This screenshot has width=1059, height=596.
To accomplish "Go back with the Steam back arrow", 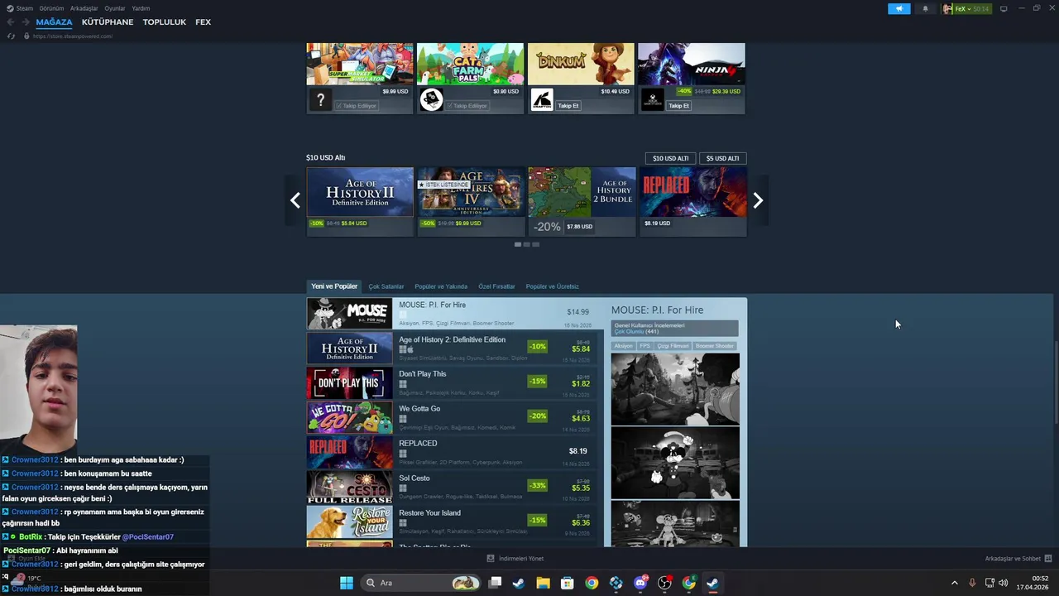I will (11, 22).
